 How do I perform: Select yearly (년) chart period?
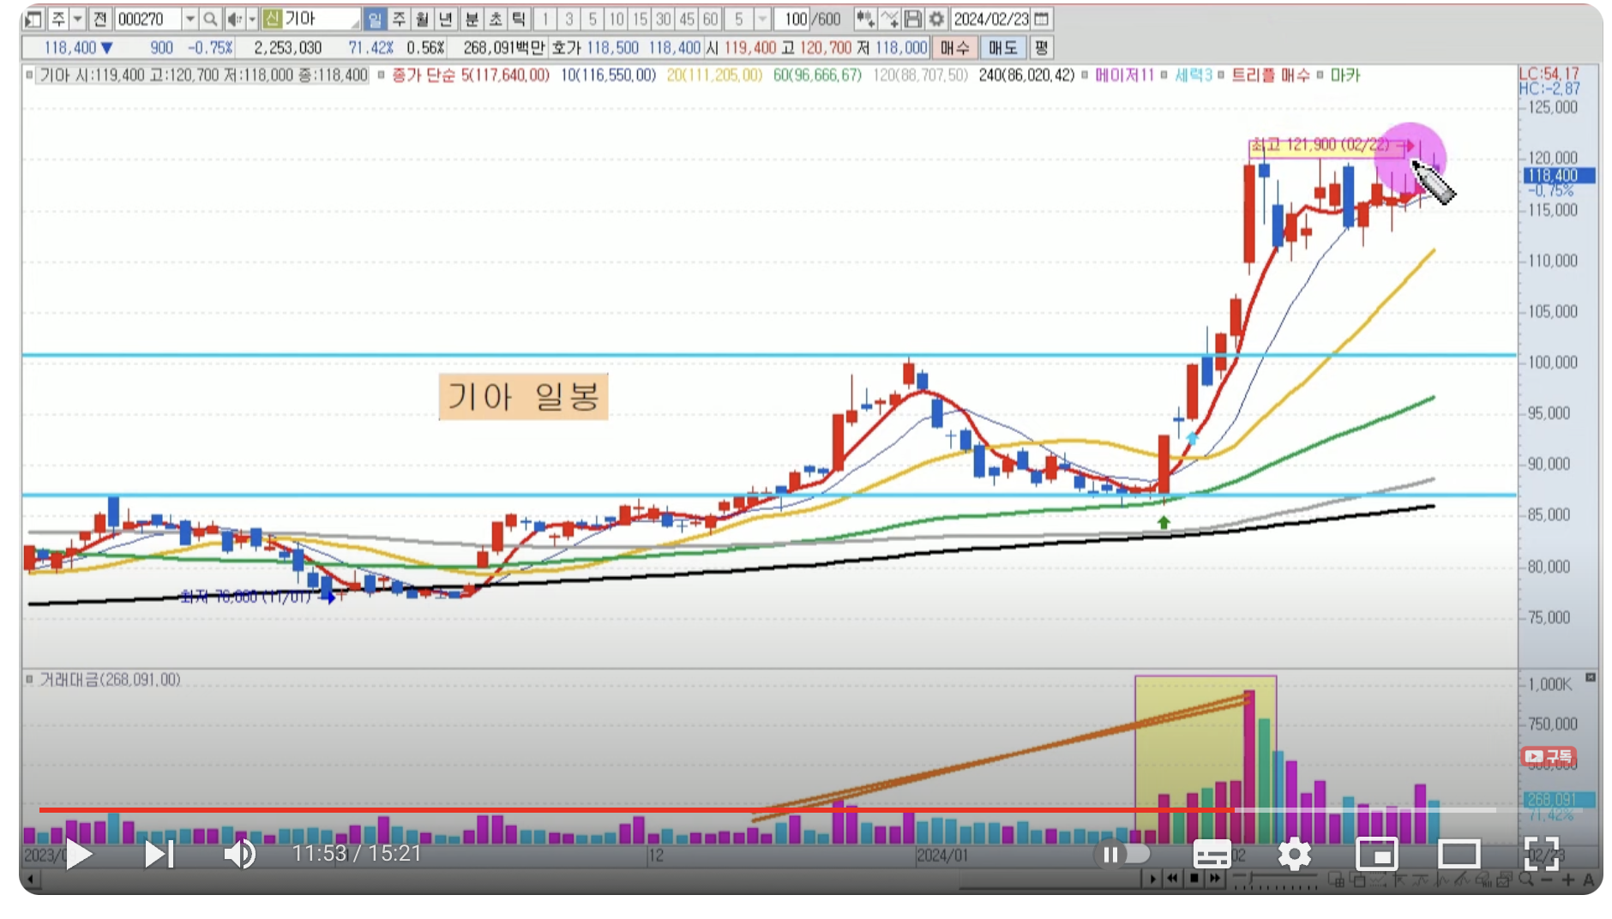[446, 19]
